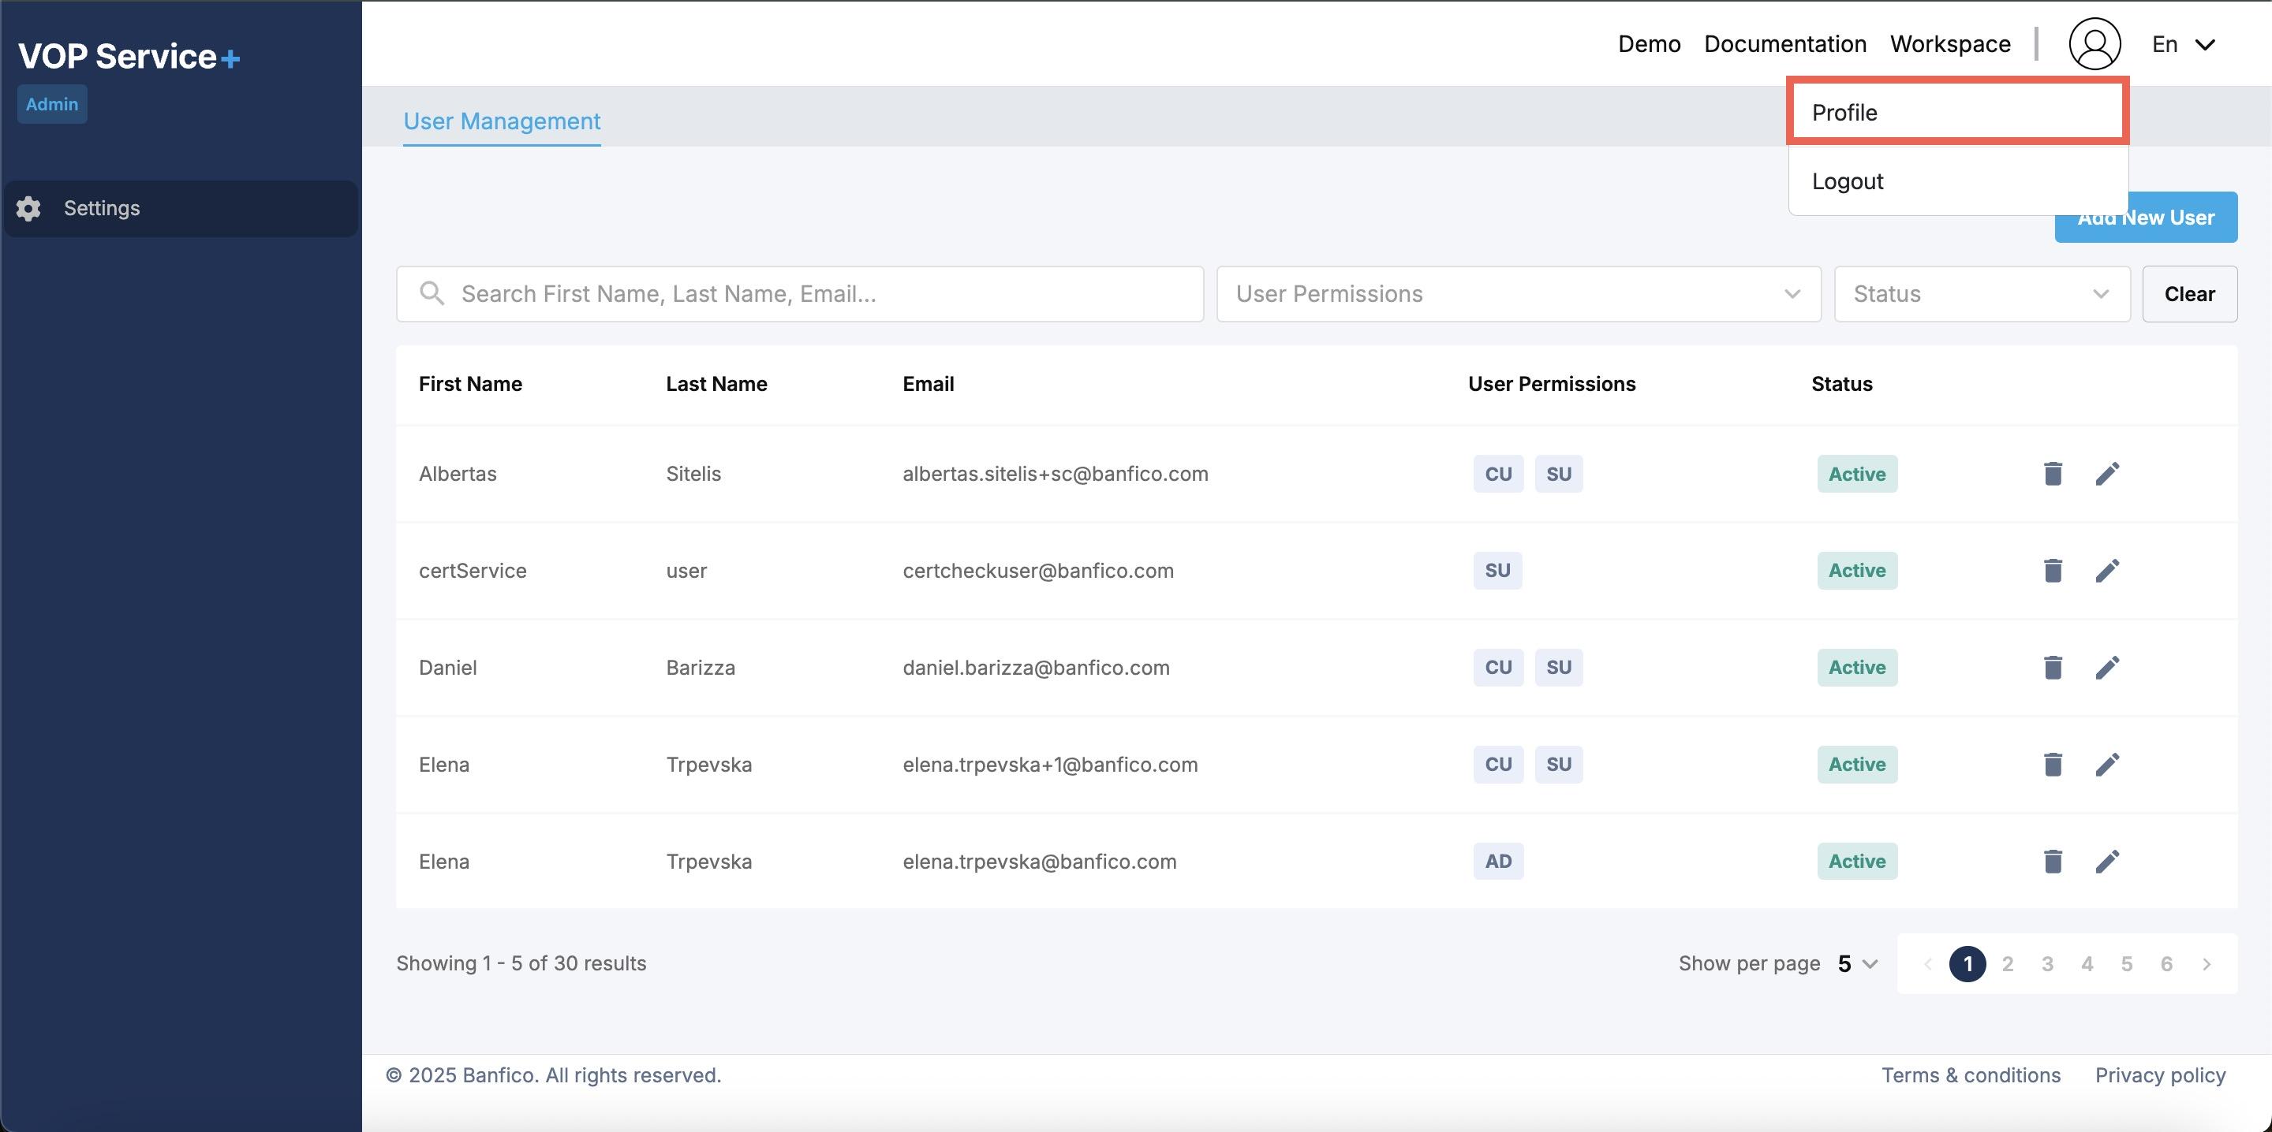Open the Documentation link in header
Viewport: 2272px width, 1132px height.
[1784, 44]
